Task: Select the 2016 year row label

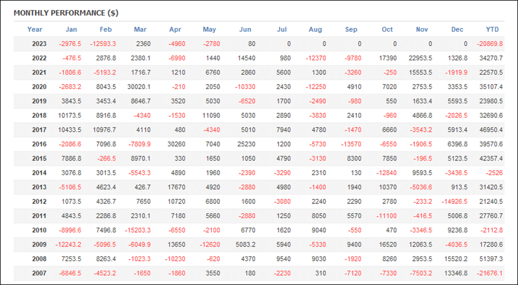Action: coord(39,144)
